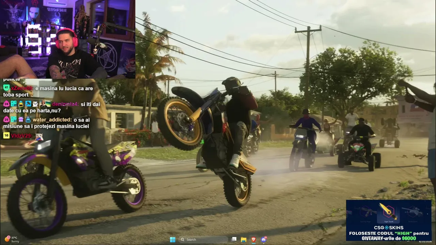
Task: Click the taskbar date in the corner
Action: pos(425,241)
